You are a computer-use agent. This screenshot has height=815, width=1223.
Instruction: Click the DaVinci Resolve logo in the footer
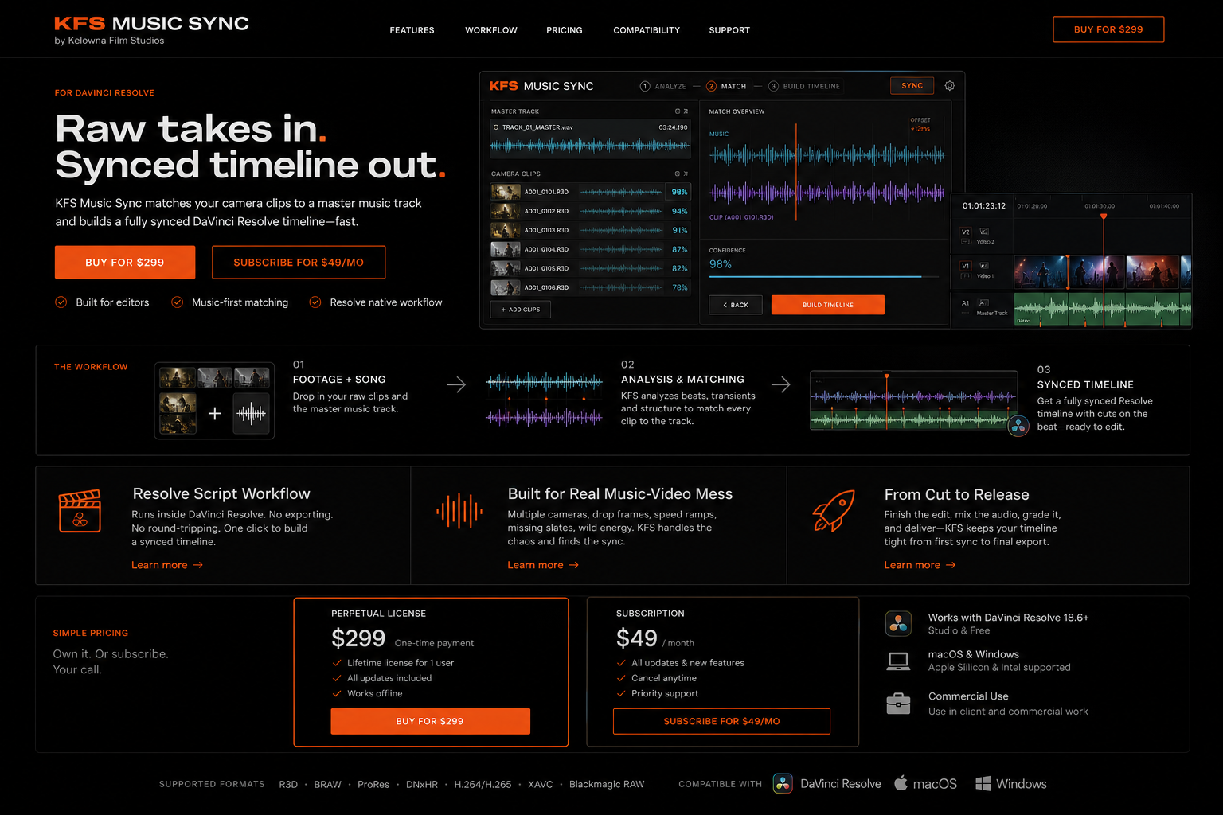click(x=783, y=783)
